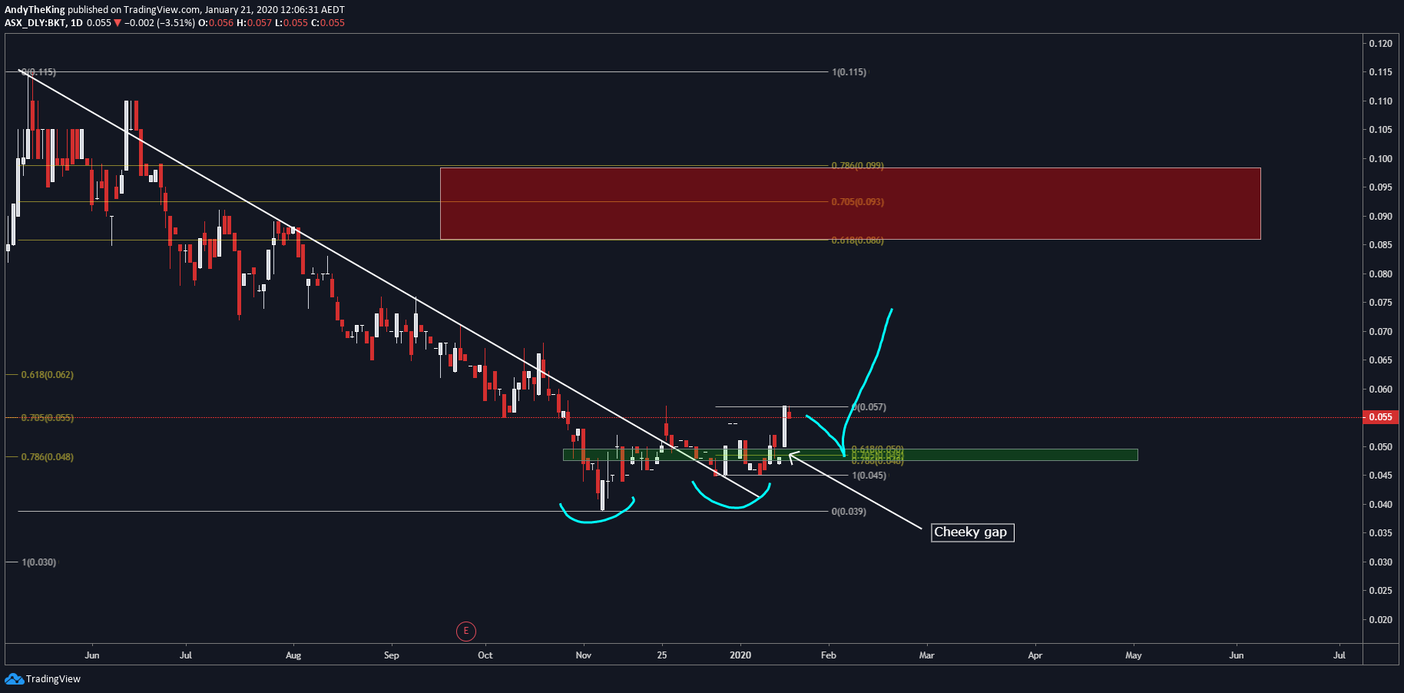1404x693 pixels.
Task: Open the earnings marker E icon
Action: click(x=465, y=632)
